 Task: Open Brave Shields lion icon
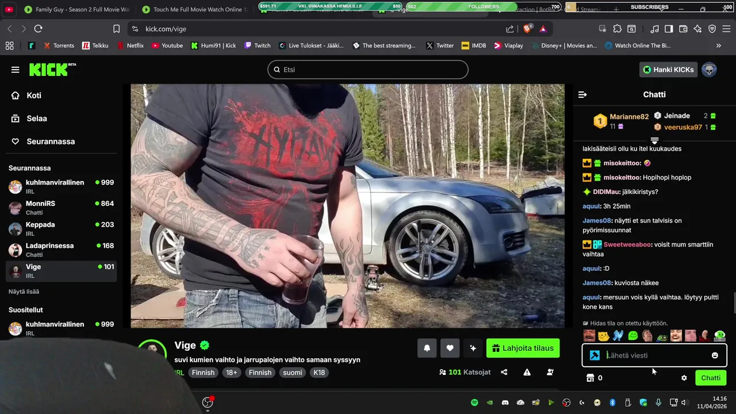(x=528, y=28)
